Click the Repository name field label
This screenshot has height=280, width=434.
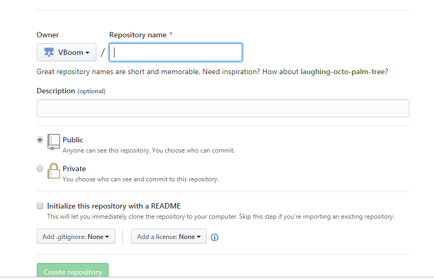138,35
